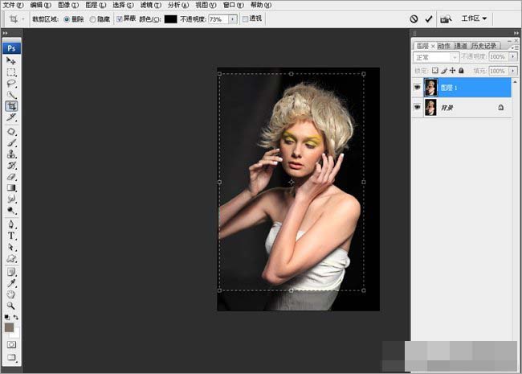Enable the 透视 (Perspective) checkbox
522x374 pixels.
click(245, 18)
